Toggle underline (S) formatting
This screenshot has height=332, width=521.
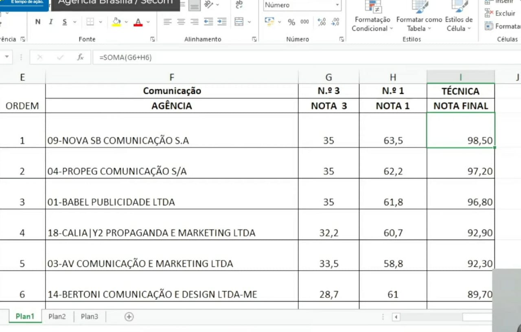(64, 22)
